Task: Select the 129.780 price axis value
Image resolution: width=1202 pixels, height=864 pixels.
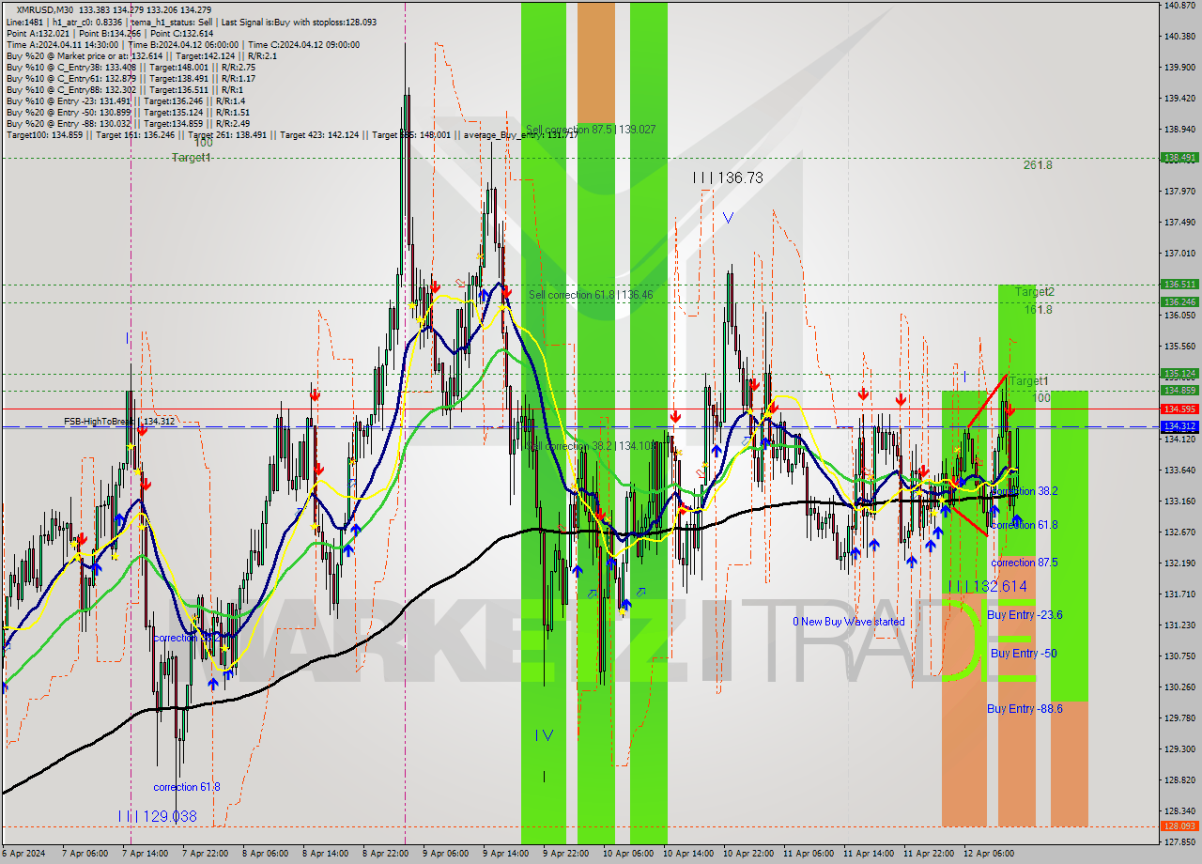Action: [x=1179, y=717]
